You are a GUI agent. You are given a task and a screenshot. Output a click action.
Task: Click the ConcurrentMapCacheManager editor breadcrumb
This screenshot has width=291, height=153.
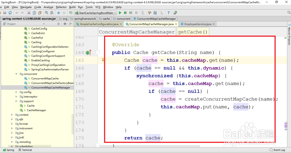(x=137, y=32)
